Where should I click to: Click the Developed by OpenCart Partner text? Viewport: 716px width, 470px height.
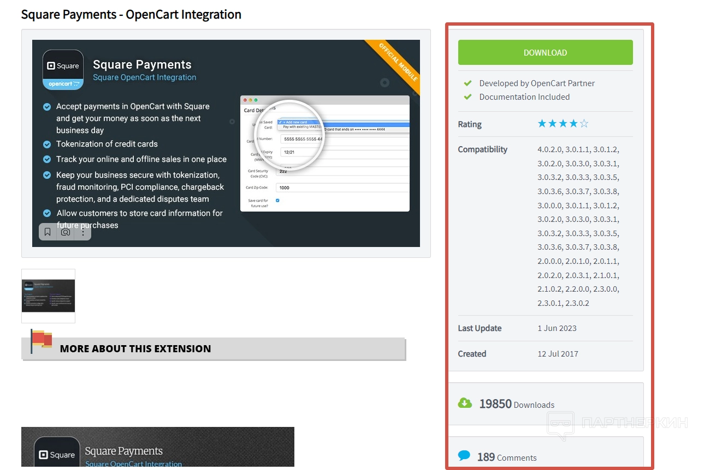click(537, 83)
